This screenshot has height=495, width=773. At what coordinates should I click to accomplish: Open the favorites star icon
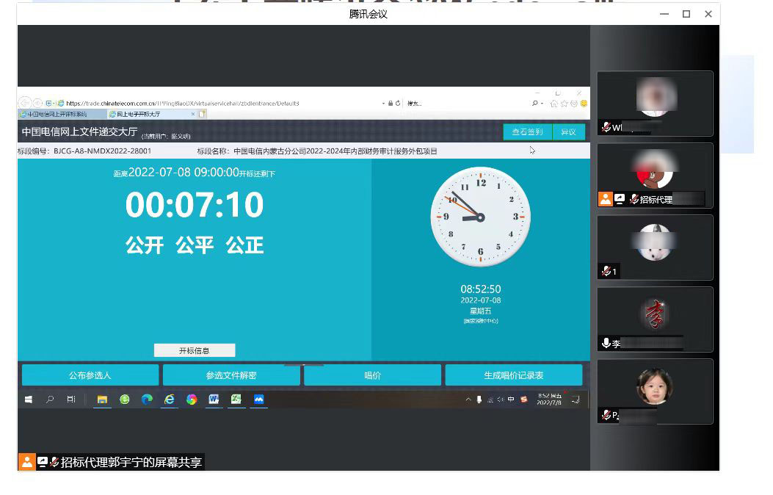[565, 104]
